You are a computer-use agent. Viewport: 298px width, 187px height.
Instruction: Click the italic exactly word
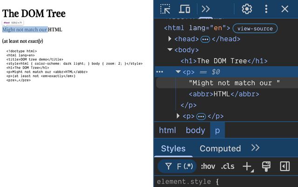[35, 41]
